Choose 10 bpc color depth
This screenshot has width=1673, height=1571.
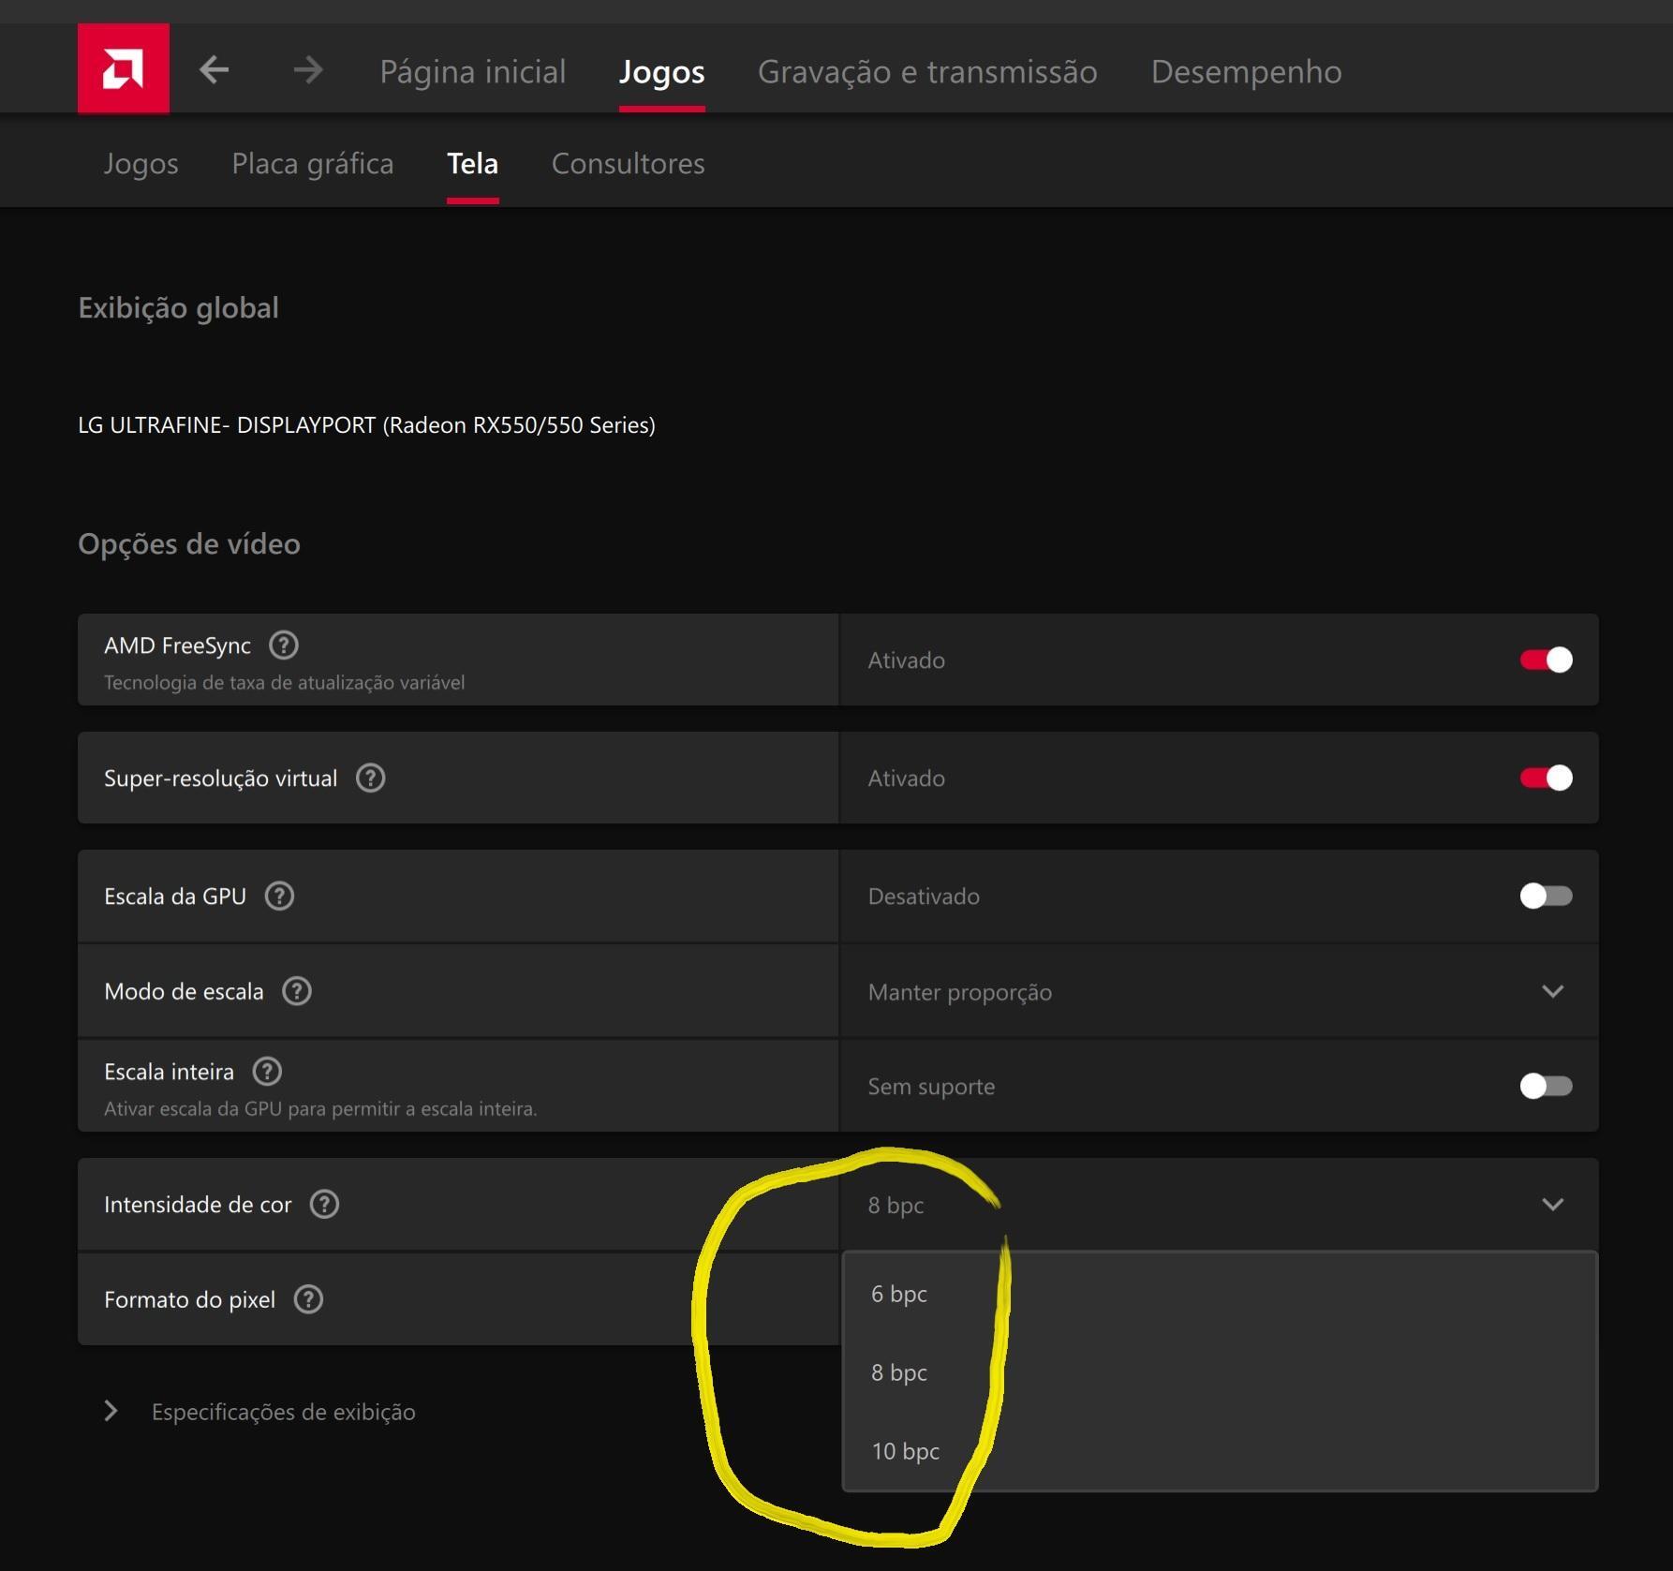point(1219,1451)
